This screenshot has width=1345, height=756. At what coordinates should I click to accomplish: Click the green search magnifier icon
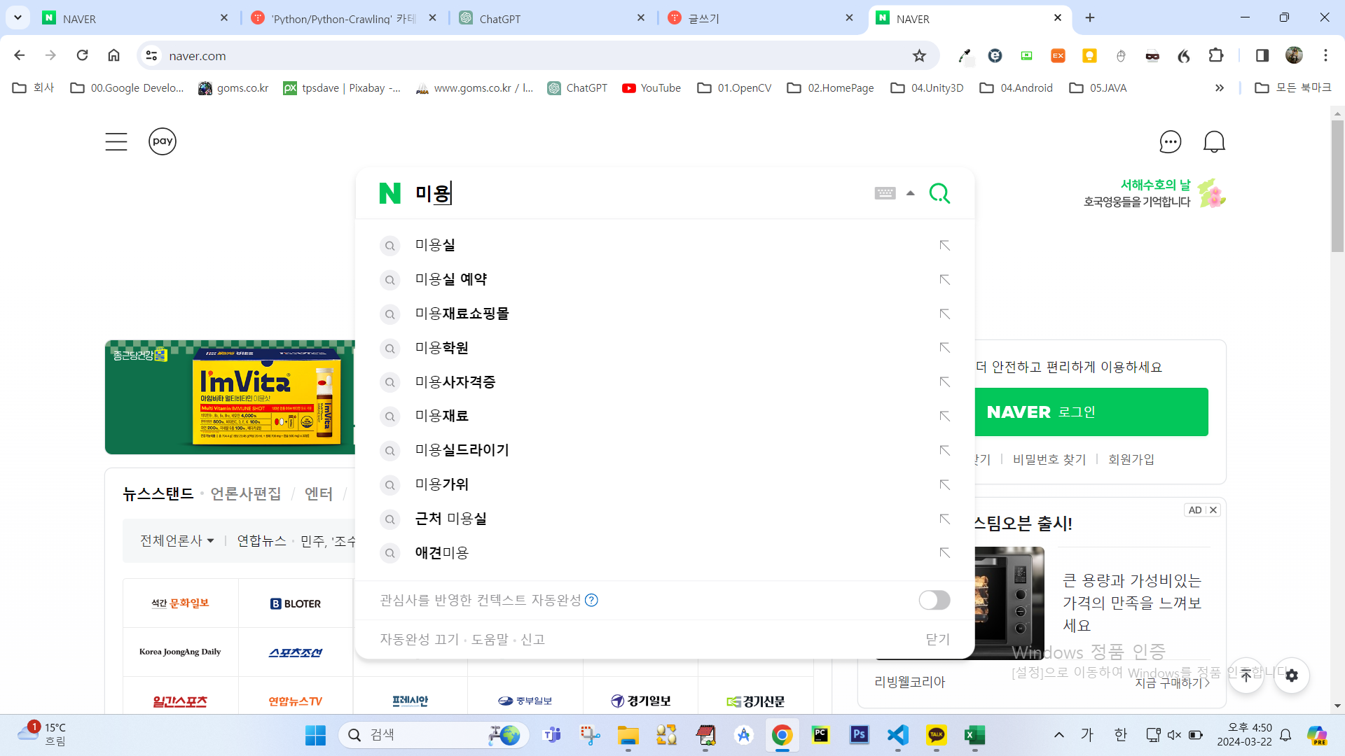point(939,193)
